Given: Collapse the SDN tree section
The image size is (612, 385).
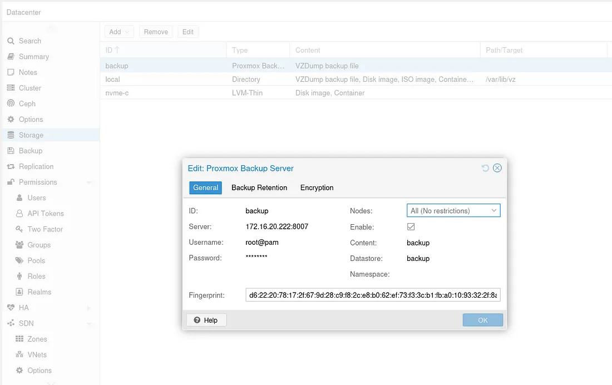Looking at the screenshot, I should [x=88, y=324].
